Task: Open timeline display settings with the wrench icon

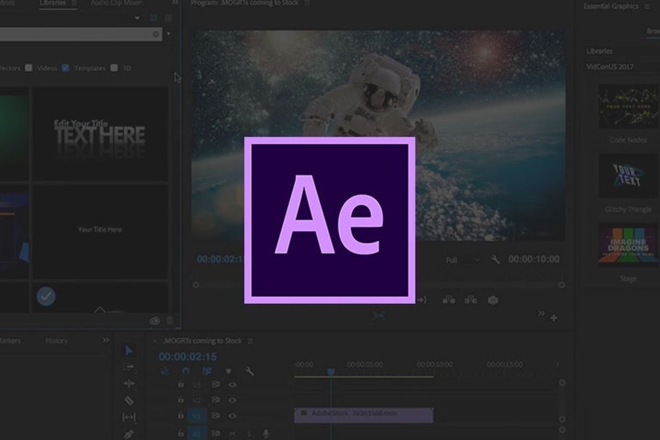Action: 250,372
